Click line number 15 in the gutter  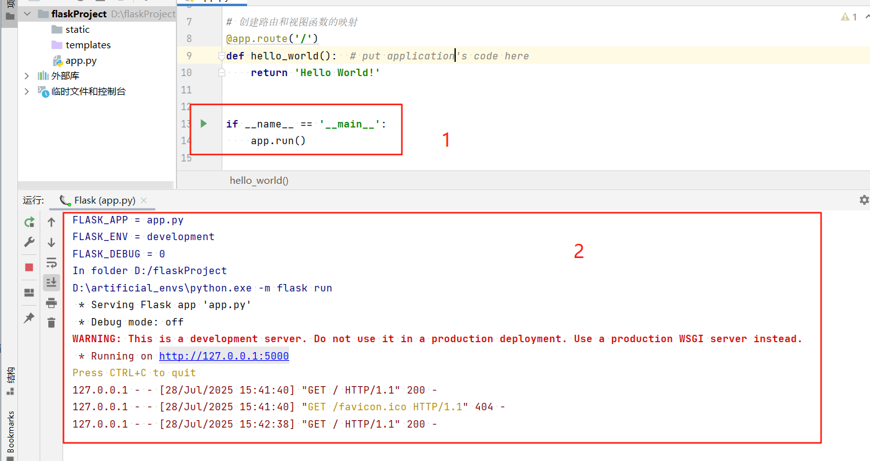point(185,158)
